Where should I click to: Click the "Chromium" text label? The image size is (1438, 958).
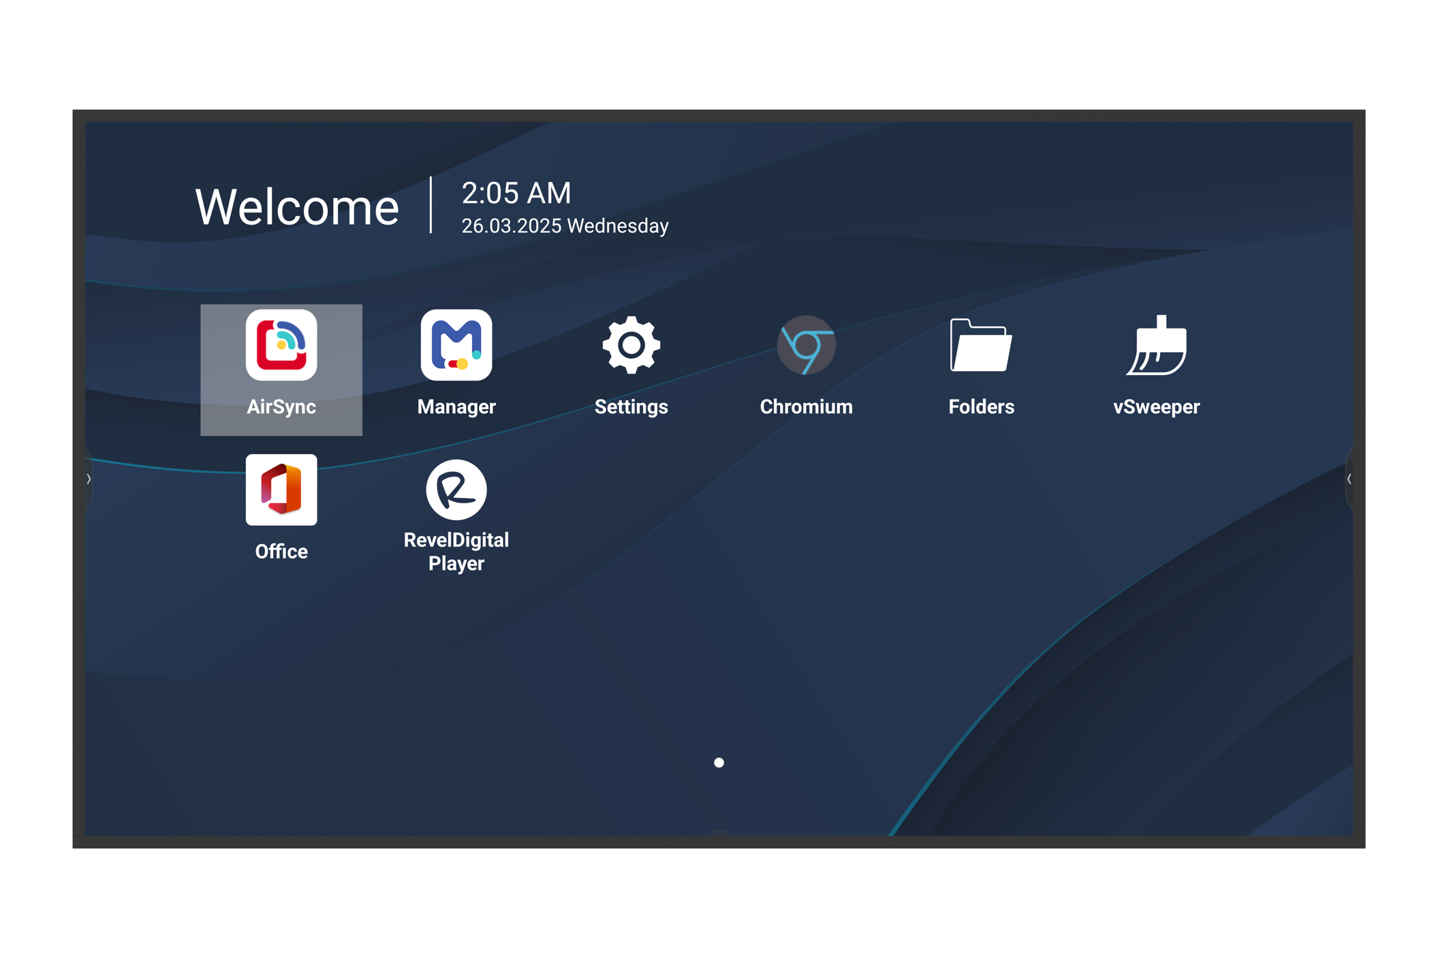pyautogui.click(x=806, y=406)
